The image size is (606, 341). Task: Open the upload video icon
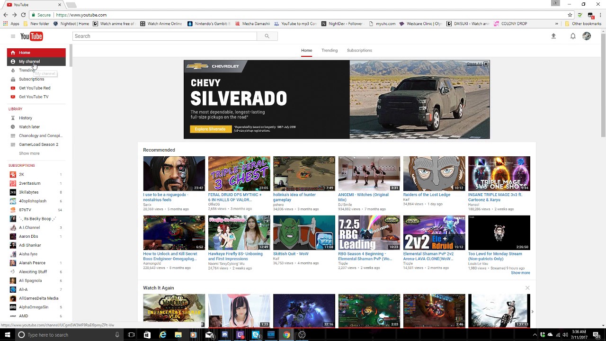tap(553, 36)
